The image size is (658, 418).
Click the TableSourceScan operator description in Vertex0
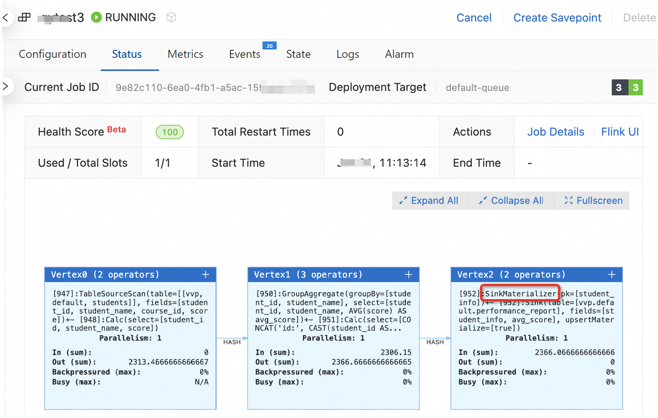point(130,311)
